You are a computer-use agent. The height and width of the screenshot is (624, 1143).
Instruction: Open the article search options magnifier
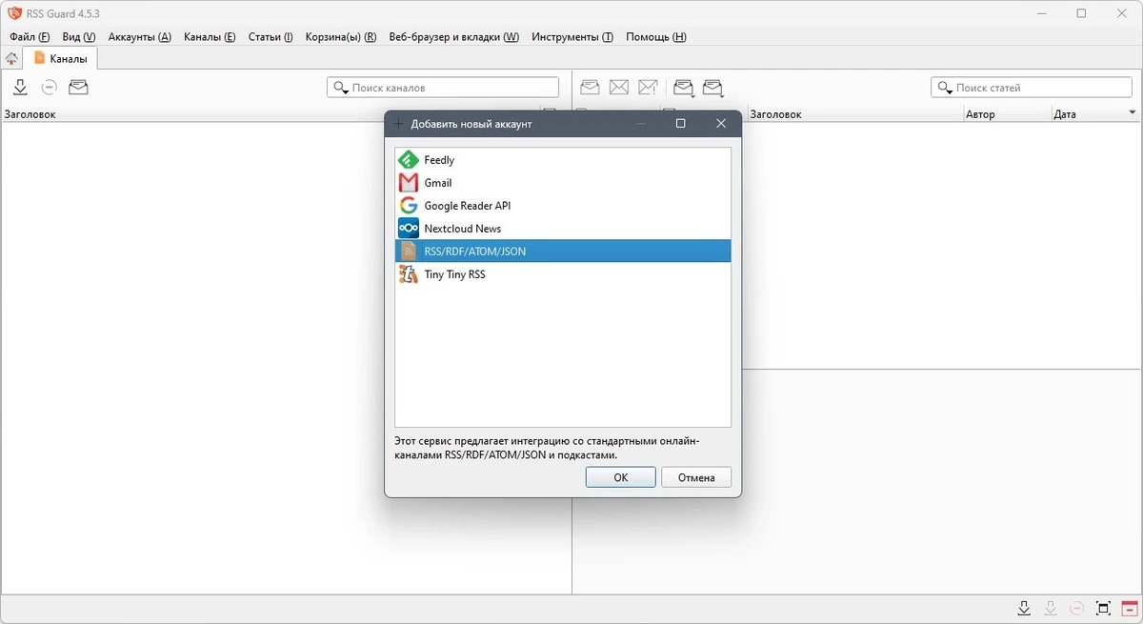pyautogui.click(x=944, y=88)
